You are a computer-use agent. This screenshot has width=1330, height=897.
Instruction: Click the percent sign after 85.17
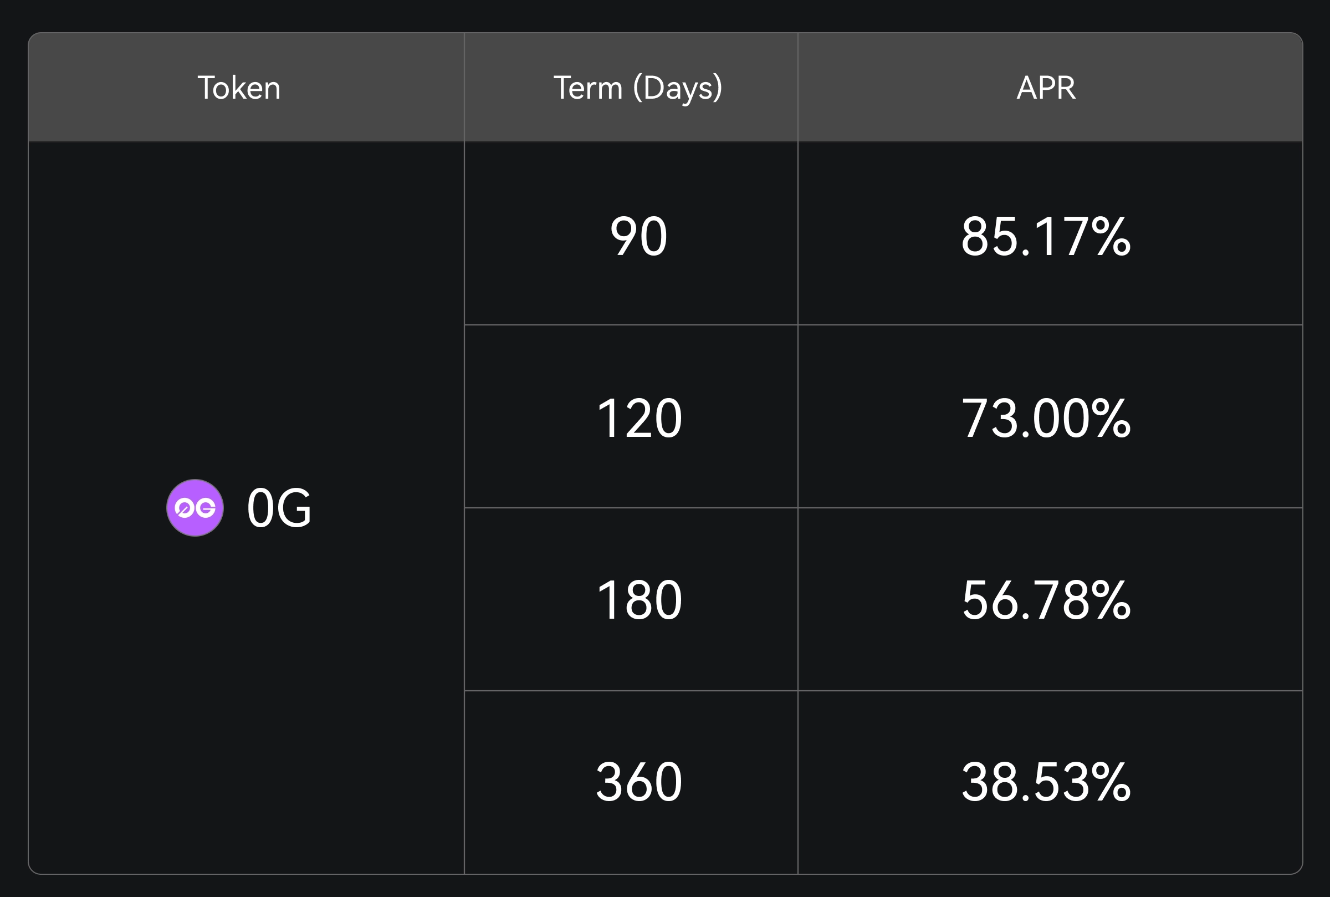click(1111, 236)
